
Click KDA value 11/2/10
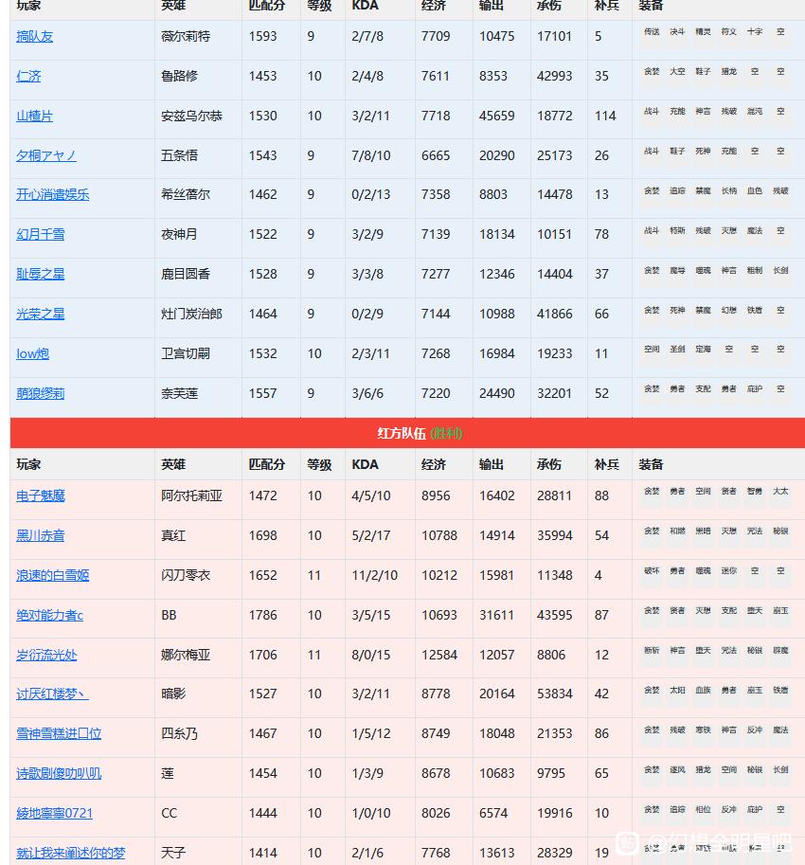(375, 575)
